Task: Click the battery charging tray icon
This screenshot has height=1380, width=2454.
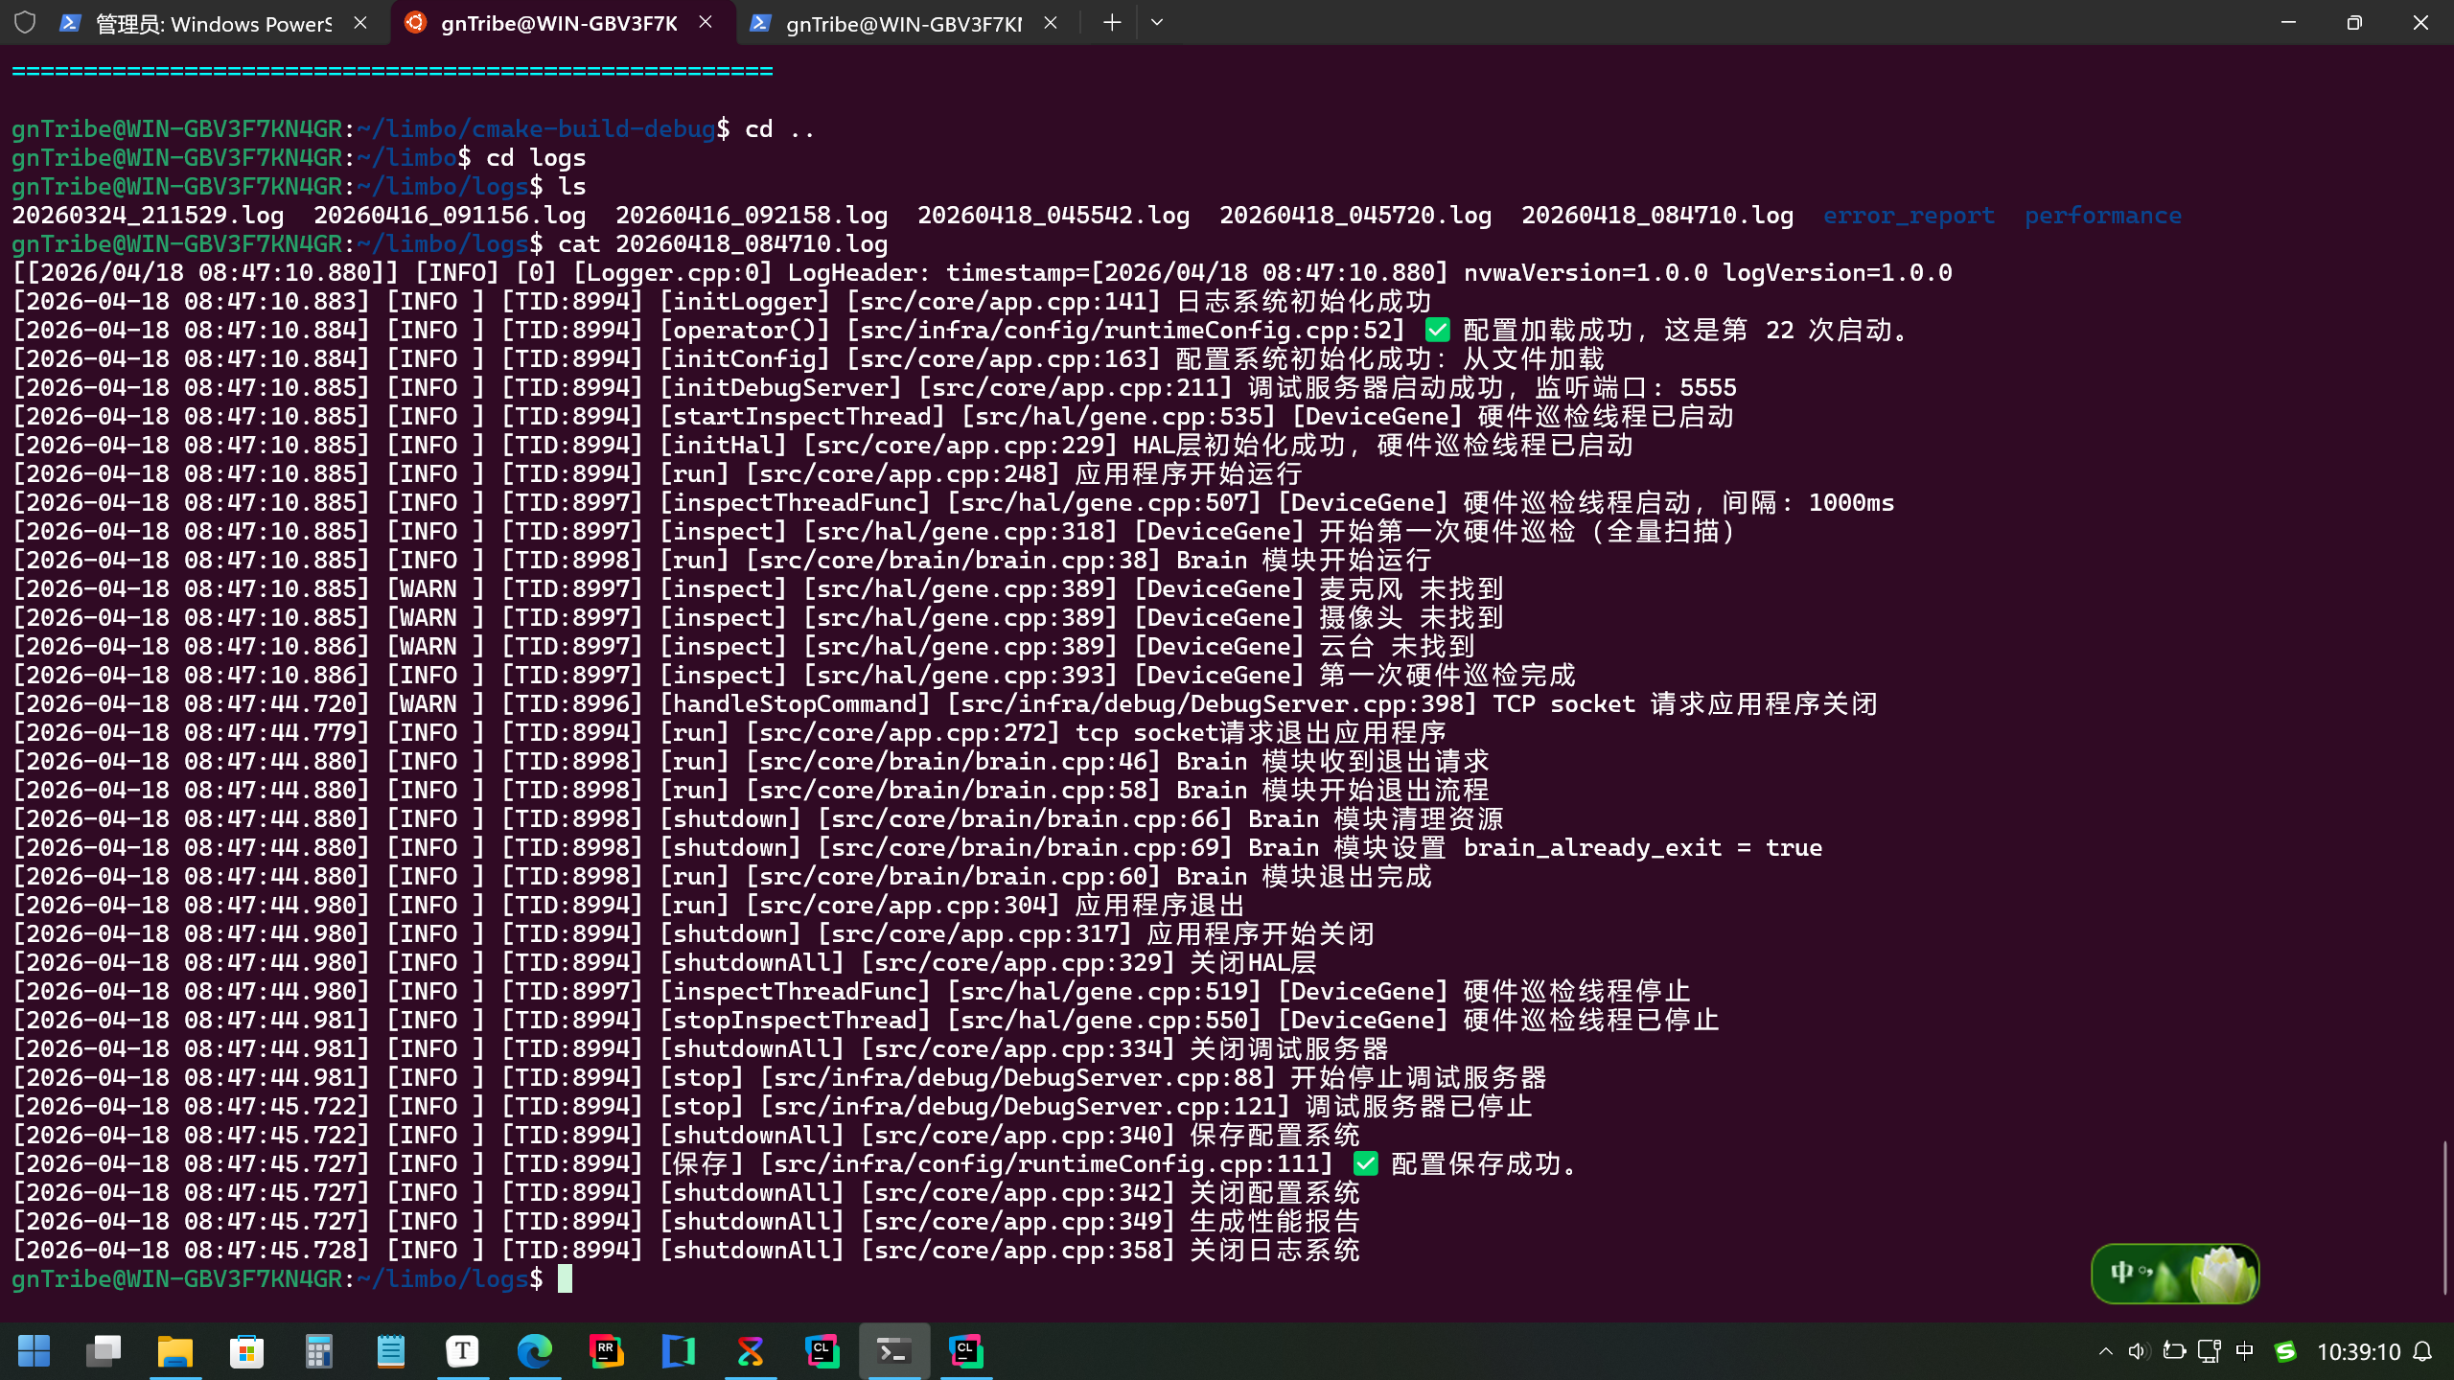Action: pos(2174,1351)
